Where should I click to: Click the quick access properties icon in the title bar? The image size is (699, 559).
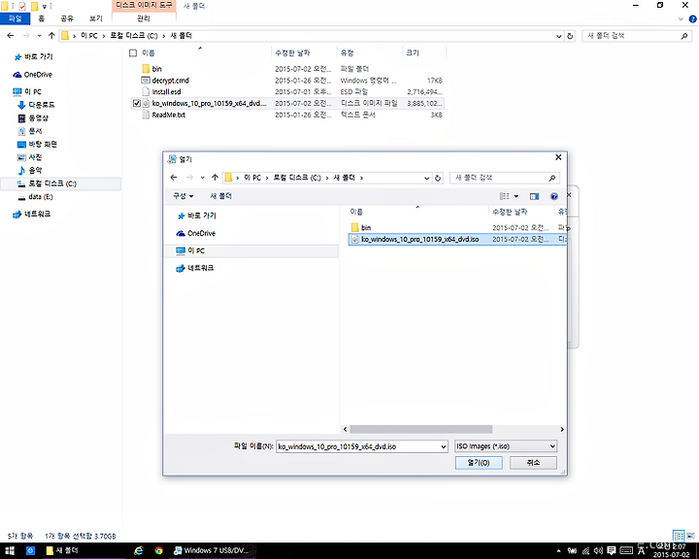point(21,6)
